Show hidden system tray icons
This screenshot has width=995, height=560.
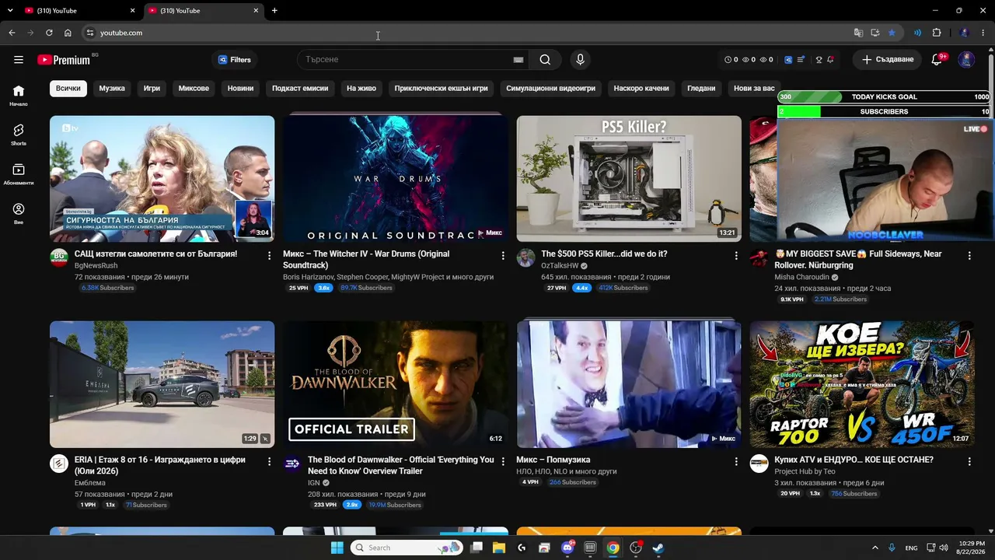[875, 548]
